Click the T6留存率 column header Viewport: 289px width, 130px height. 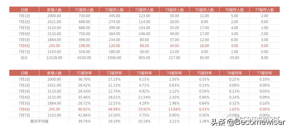click(x=234, y=73)
